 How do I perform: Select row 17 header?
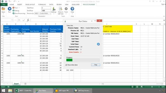[2, 70]
